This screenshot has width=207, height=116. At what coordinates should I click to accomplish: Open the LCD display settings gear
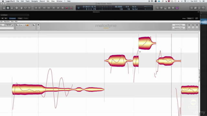click(79, 8)
